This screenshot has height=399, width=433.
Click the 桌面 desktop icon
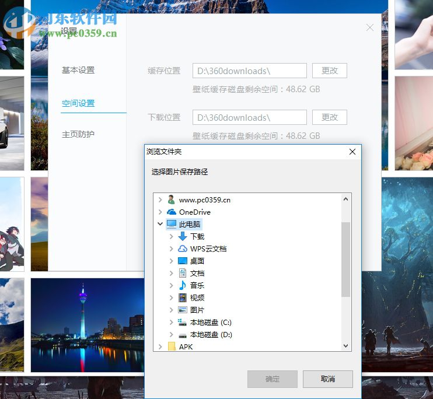(x=183, y=261)
